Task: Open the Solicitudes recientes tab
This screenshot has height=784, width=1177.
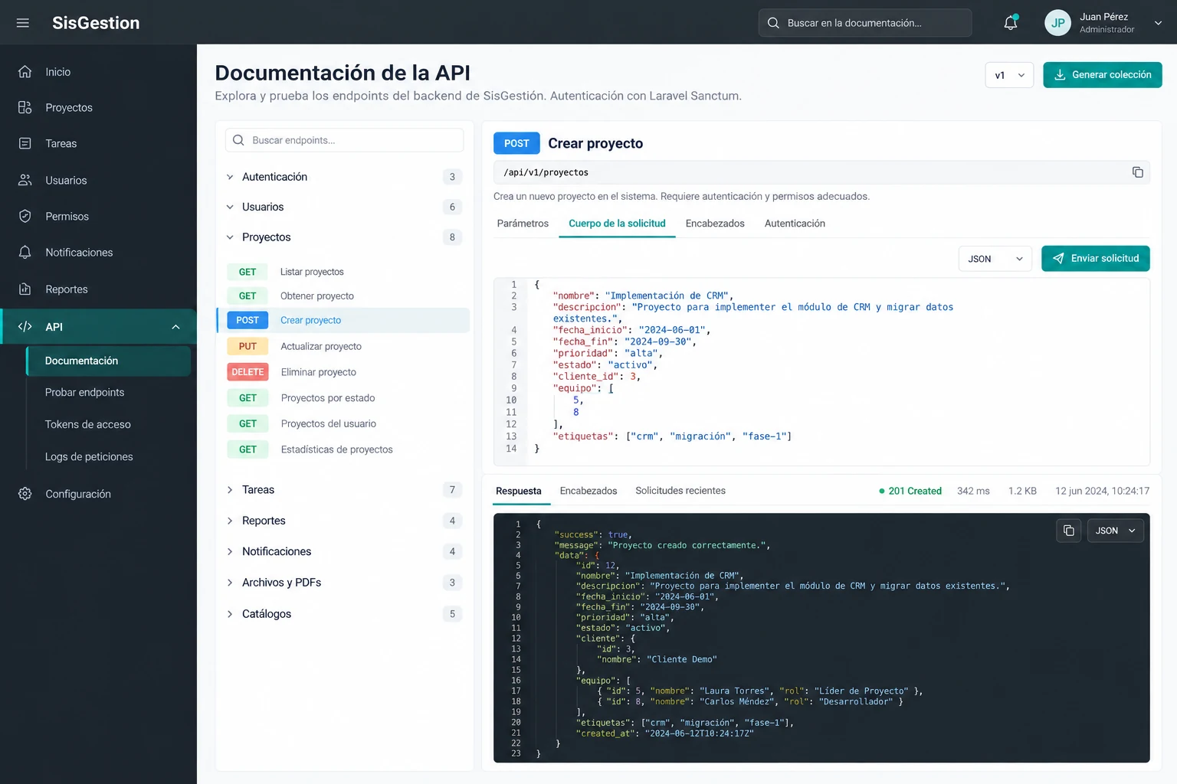Action: click(x=680, y=491)
